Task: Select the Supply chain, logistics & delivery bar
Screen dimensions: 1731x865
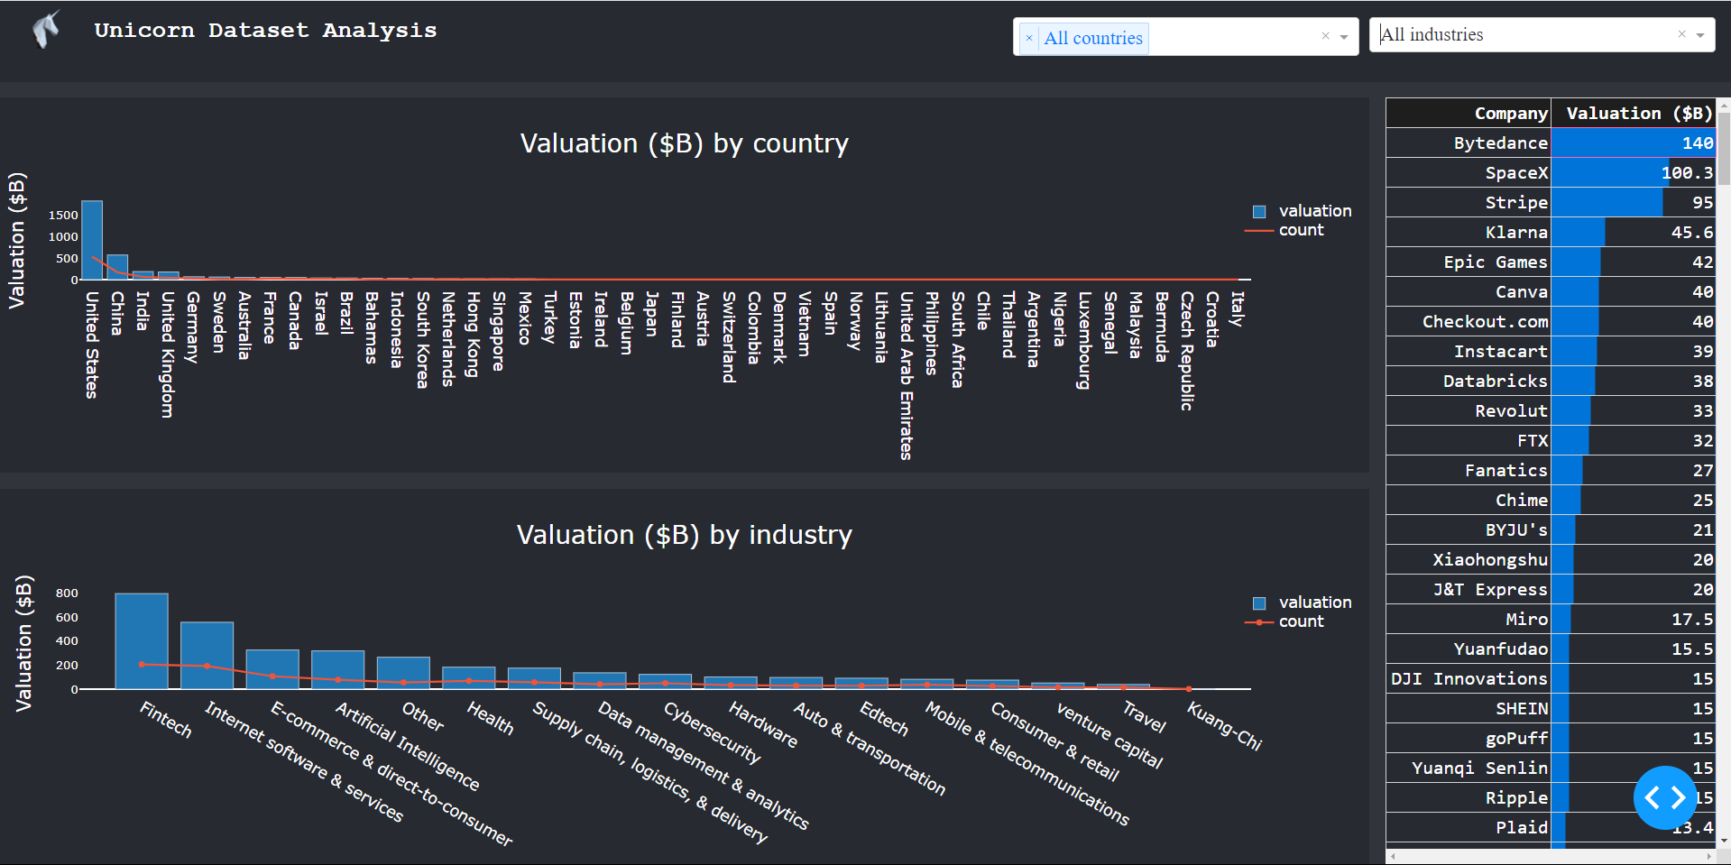Action: click(534, 678)
